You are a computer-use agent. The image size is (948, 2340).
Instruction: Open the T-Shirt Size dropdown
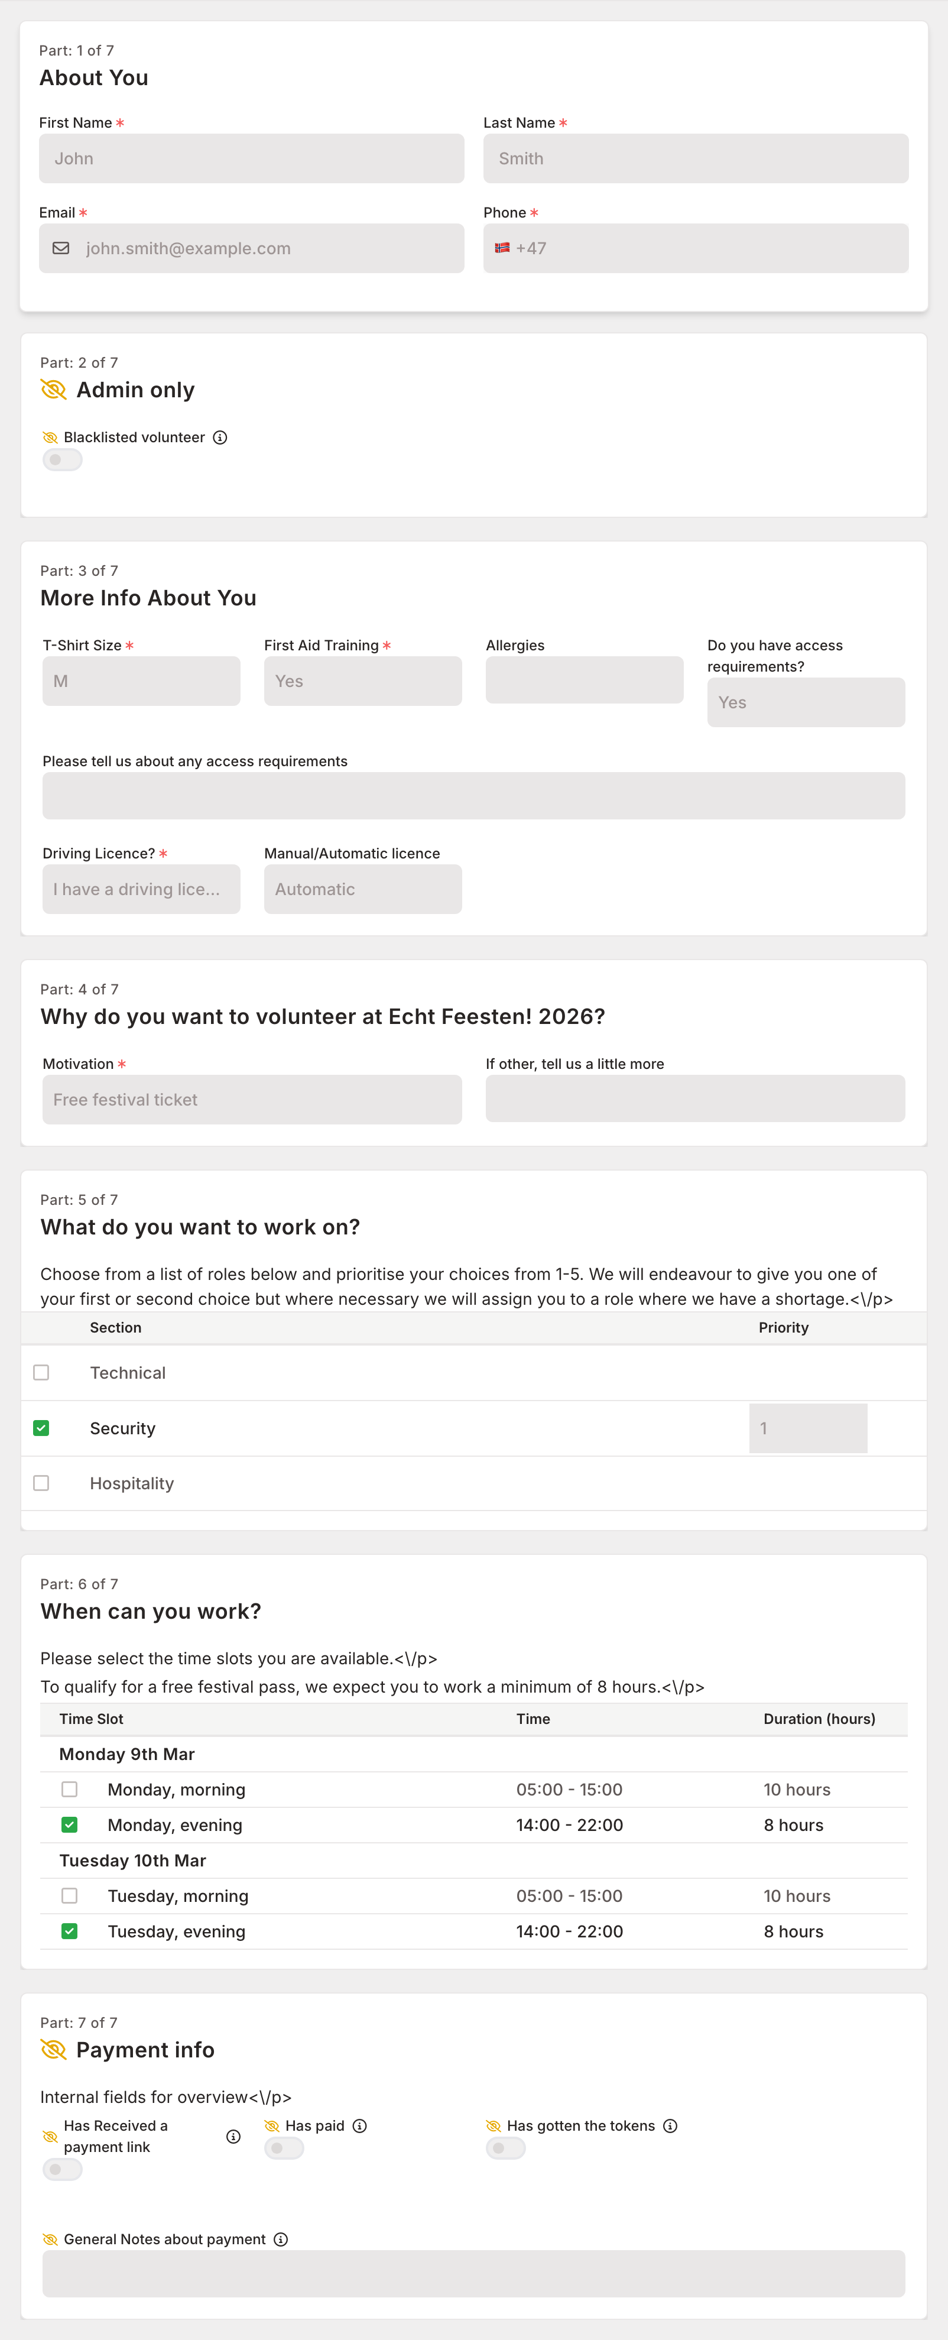pos(141,681)
